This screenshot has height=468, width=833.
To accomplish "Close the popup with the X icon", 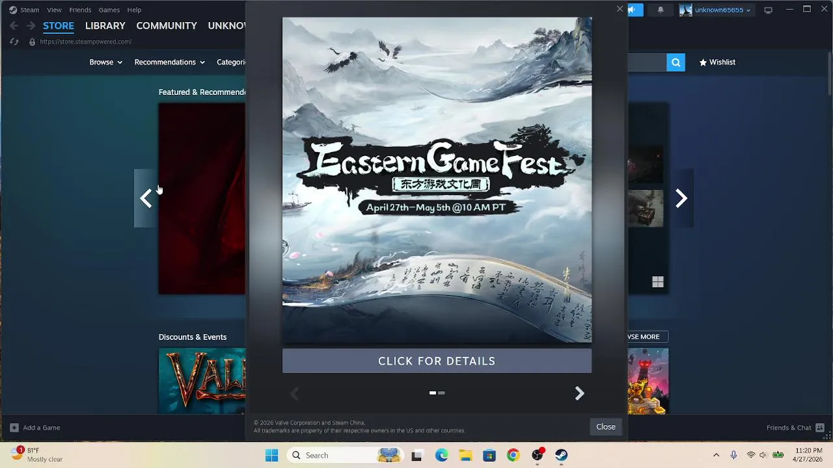I will click(620, 9).
